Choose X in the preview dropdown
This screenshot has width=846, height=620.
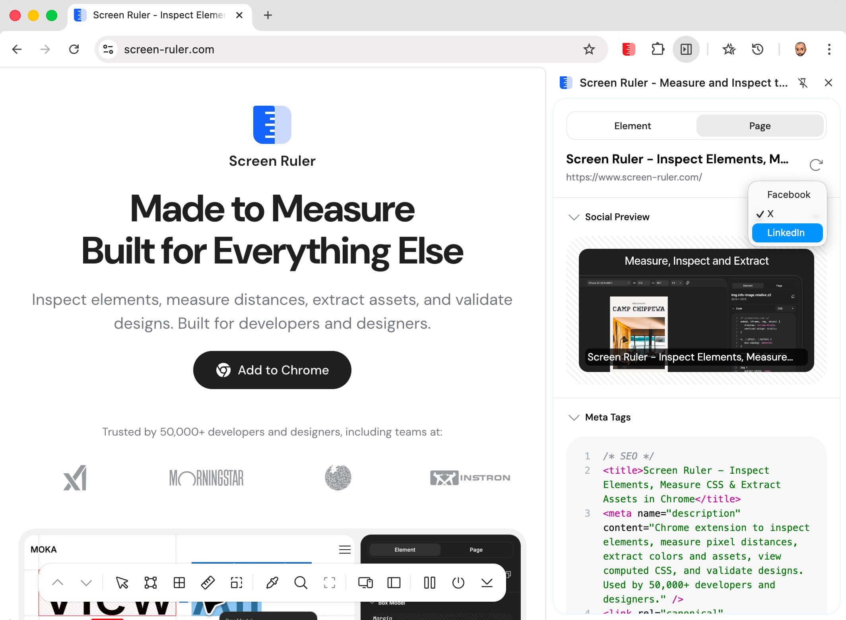tap(788, 213)
